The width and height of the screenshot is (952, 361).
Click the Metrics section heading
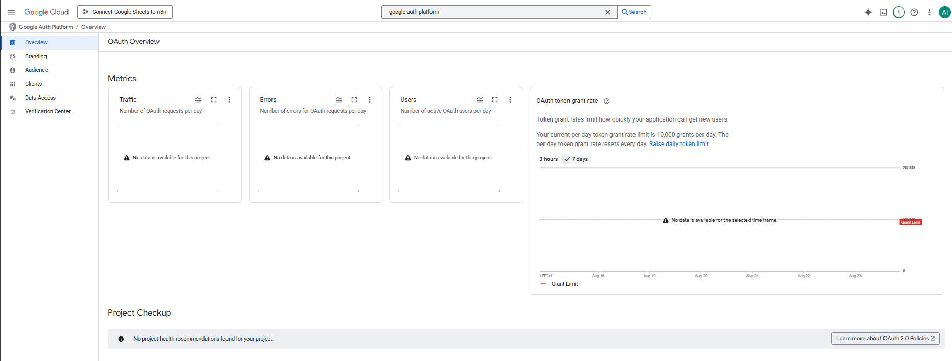(x=122, y=79)
